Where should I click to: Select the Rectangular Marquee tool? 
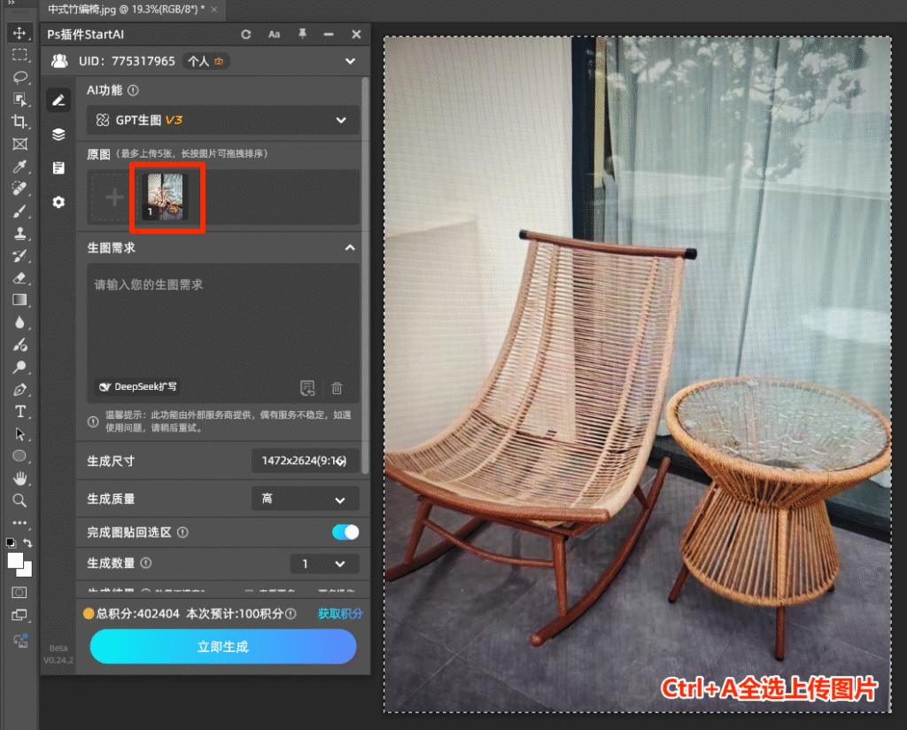tap(19, 55)
